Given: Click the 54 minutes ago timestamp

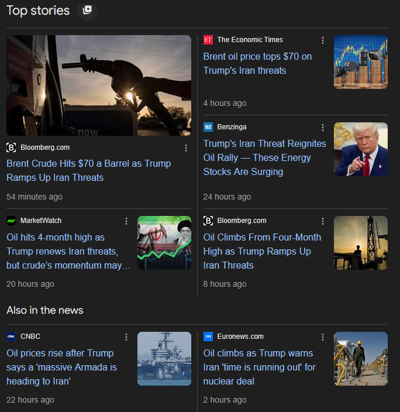Looking at the screenshot, I should 35,197.
